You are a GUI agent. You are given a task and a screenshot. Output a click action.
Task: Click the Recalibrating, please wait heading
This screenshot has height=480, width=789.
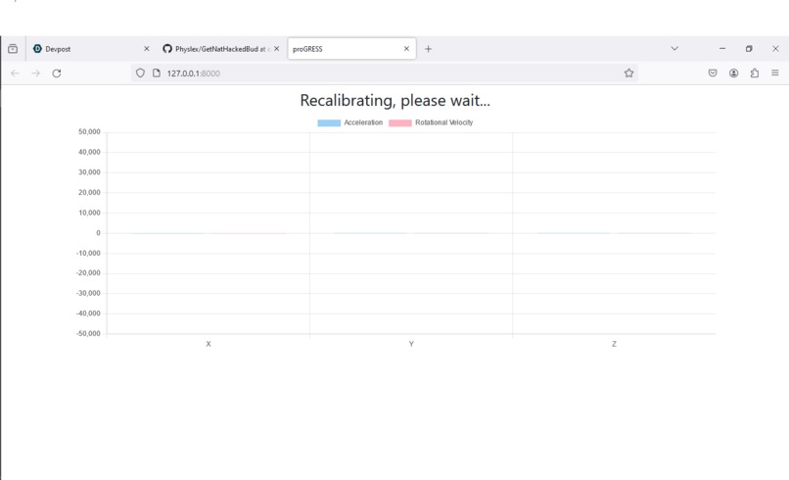[395, 100]
